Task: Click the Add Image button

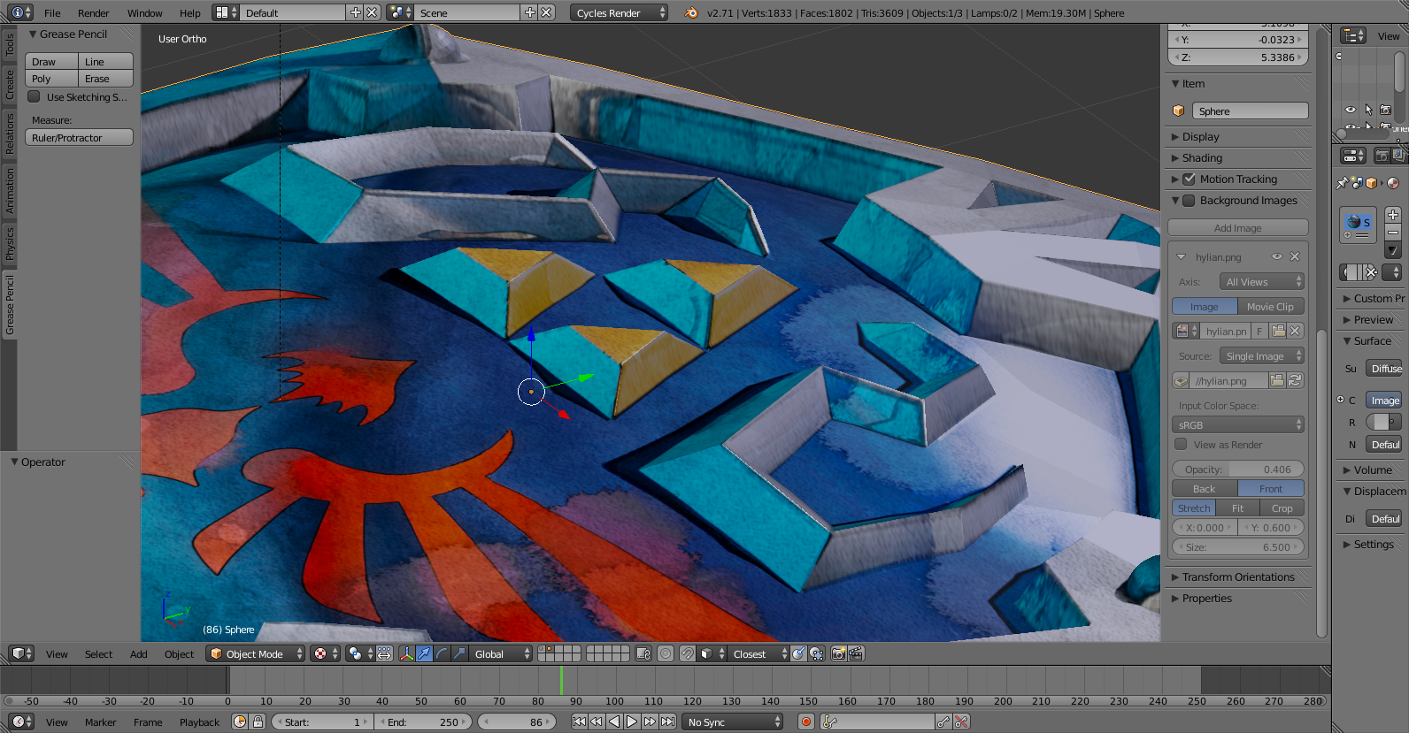Action: 1237,228
